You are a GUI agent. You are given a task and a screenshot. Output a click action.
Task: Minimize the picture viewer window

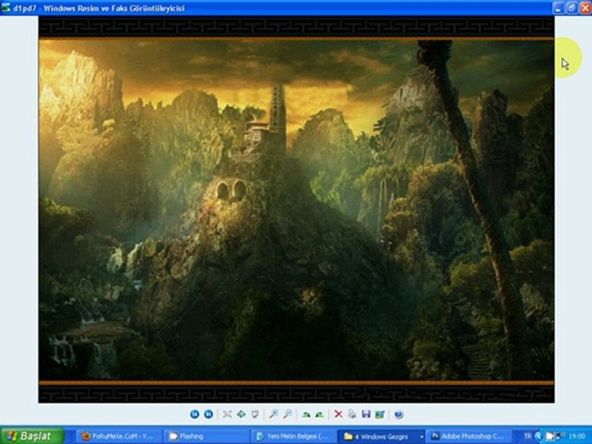click(559, 7)
